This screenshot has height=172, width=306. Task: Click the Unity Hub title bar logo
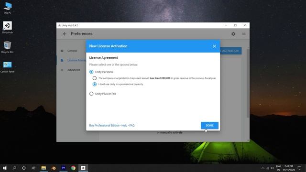click(x=59, y=25)
